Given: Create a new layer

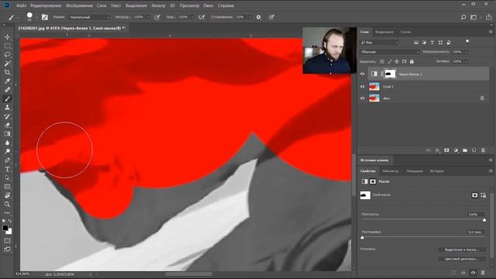Looking at the screenshot, I should (474, 150).
